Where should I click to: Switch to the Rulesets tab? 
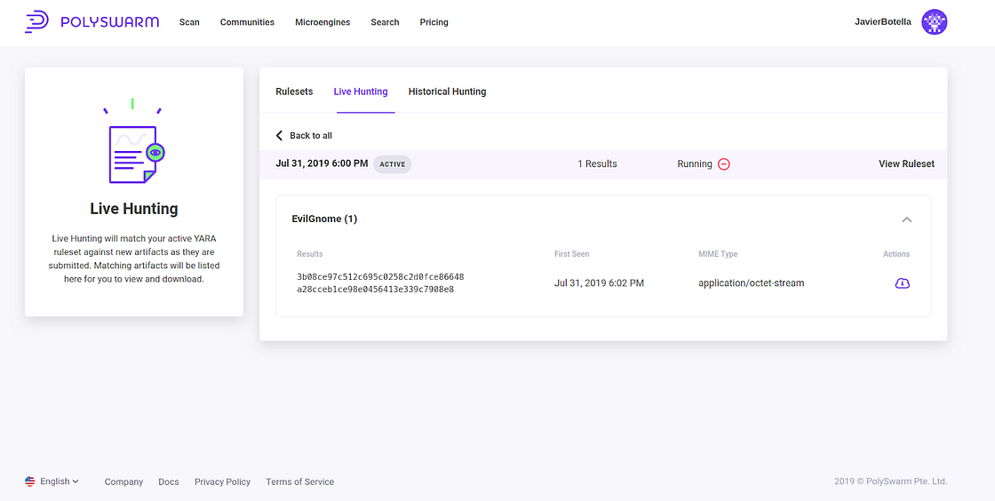[x=294, y=91]
